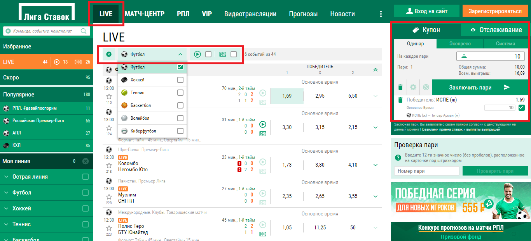Click the Лига Ставок logo
The image size is (531, 241).
tap(46, 12)
